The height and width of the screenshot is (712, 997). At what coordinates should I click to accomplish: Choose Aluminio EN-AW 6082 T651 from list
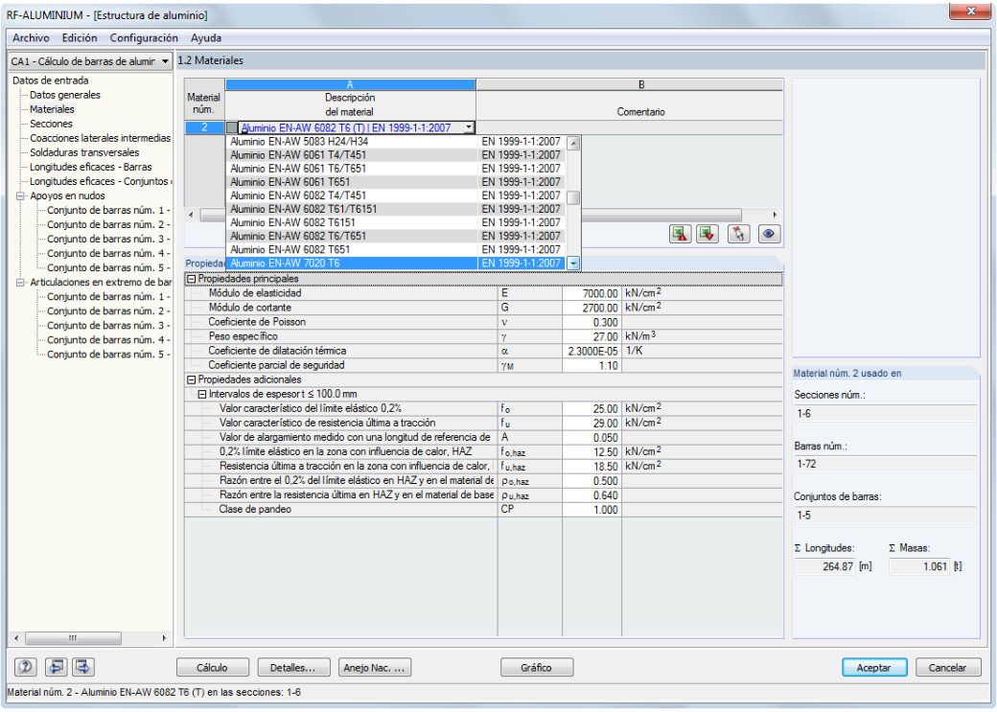coord(396,250)
